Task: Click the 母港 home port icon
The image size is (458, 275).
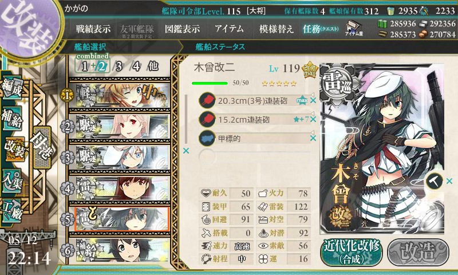Action: 42,147
